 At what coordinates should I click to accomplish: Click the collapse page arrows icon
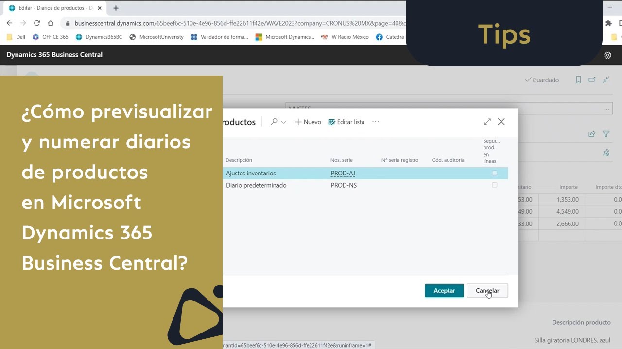pyautogui.click(x=606, y=79)
